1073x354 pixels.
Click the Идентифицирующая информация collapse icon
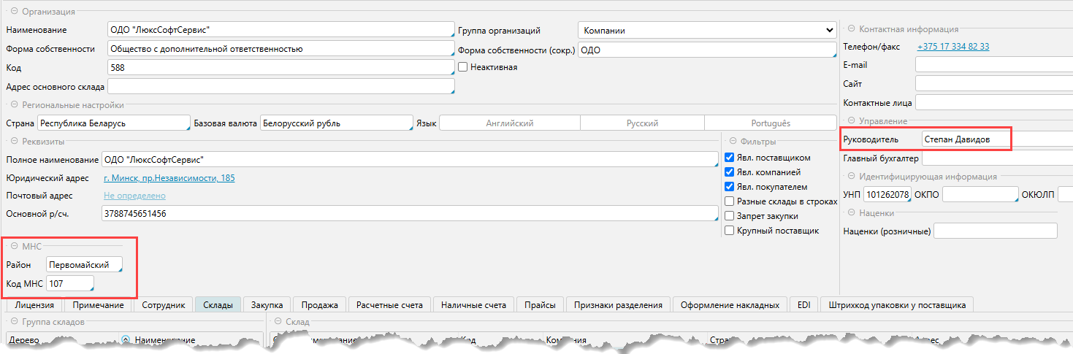coord(851,177)
